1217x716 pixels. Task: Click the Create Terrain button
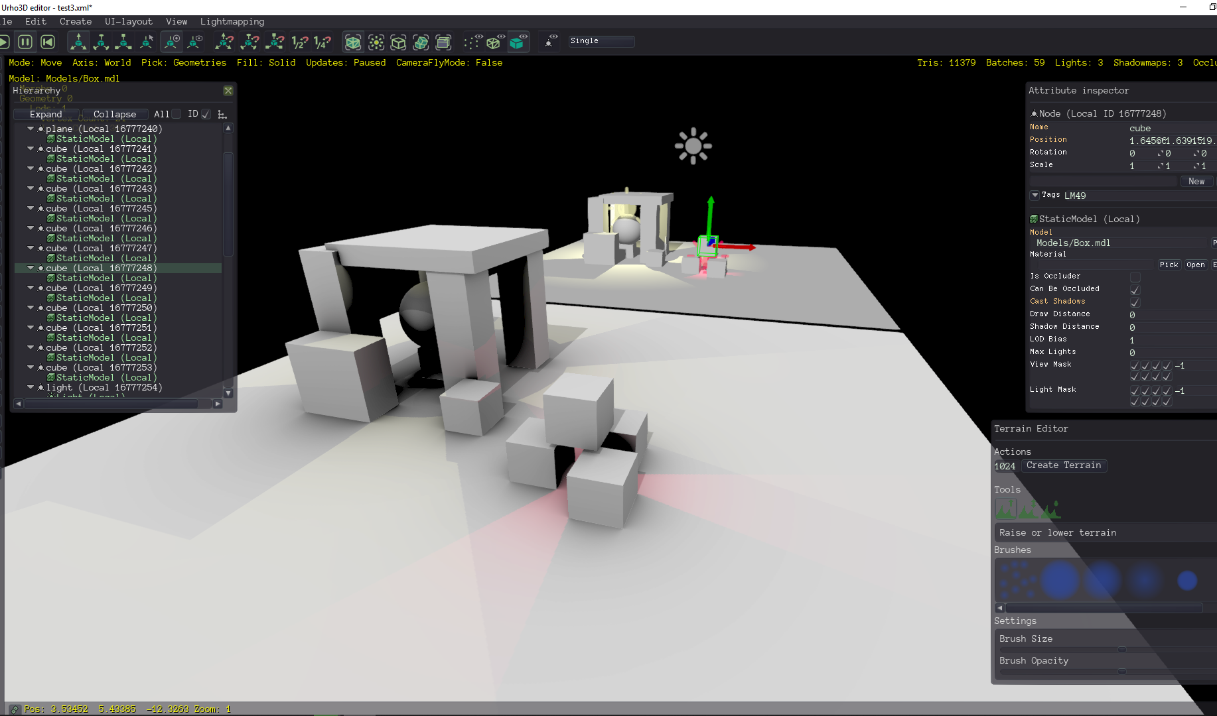[1064, 465]
